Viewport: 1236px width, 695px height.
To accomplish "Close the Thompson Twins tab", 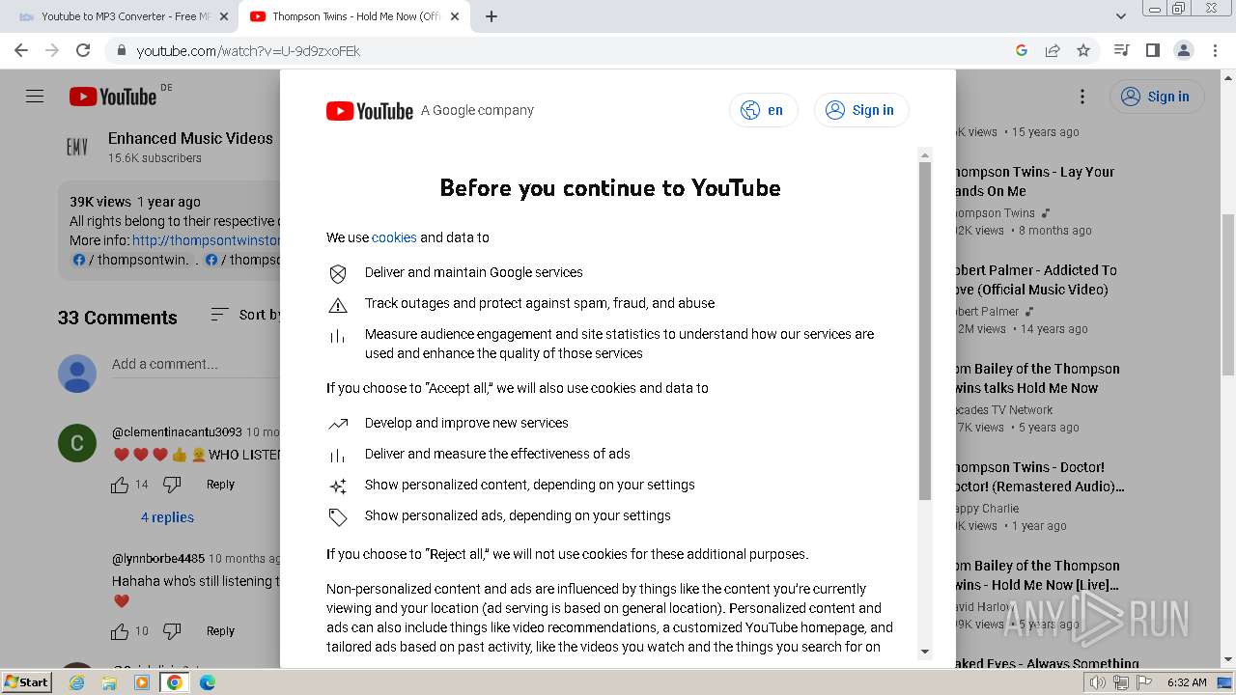I will [x=455, y=16].
